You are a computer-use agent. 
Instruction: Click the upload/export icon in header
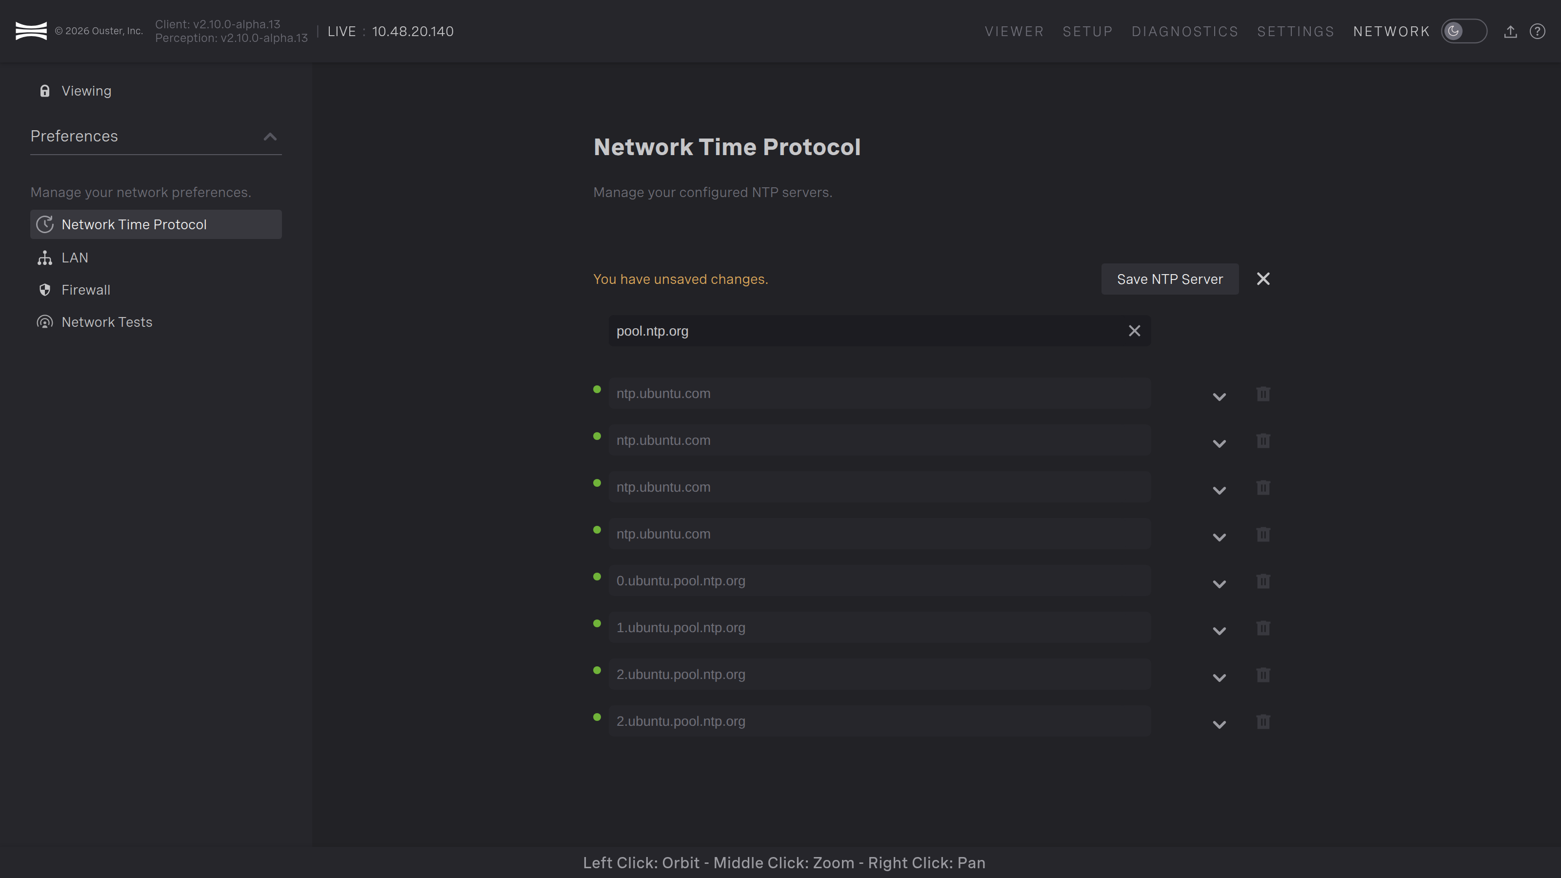coord(1510,32)
